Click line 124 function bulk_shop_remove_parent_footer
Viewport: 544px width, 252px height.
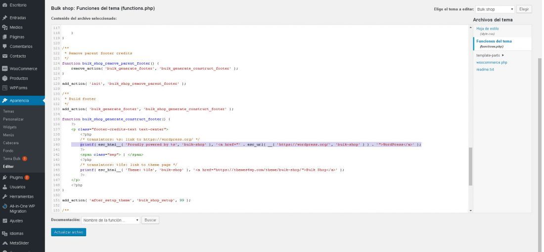click(110, 63)
